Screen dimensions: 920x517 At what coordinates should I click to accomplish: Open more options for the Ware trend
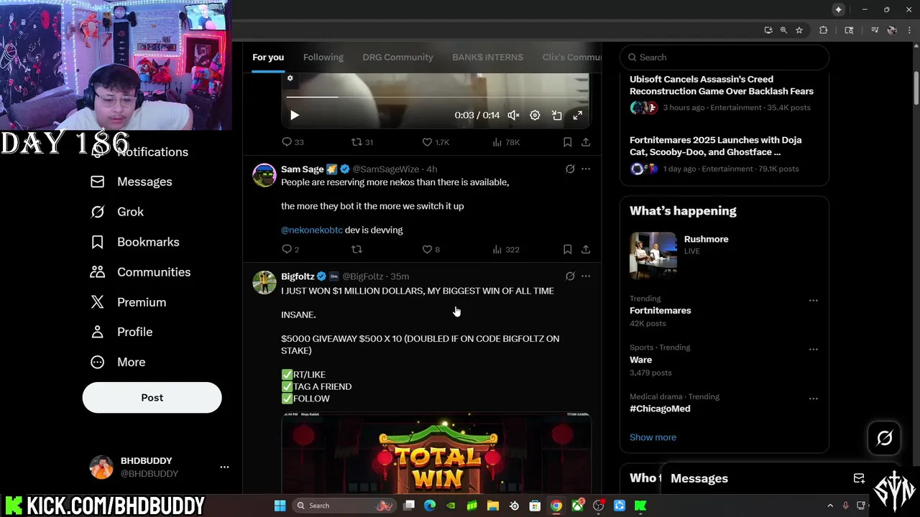tap(813, 349)
